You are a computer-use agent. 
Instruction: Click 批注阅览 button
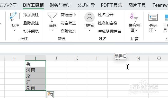(x=31, y=31)
